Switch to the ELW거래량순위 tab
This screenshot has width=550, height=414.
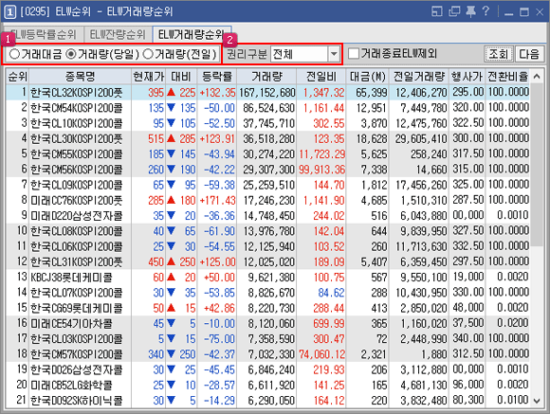pos(192,34)
